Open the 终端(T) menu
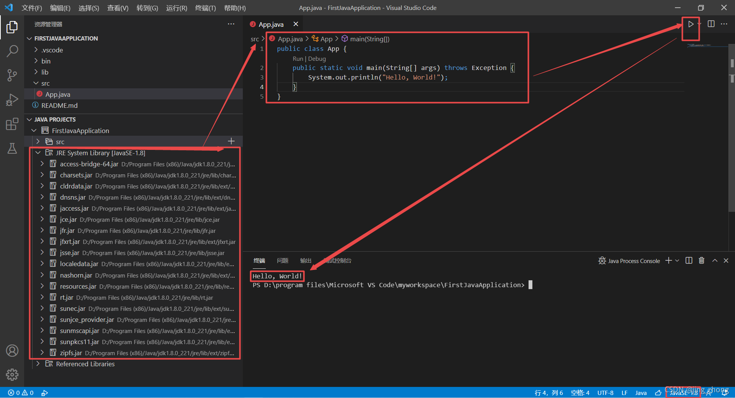Screen dimensions: 735x398 point(205,8)
